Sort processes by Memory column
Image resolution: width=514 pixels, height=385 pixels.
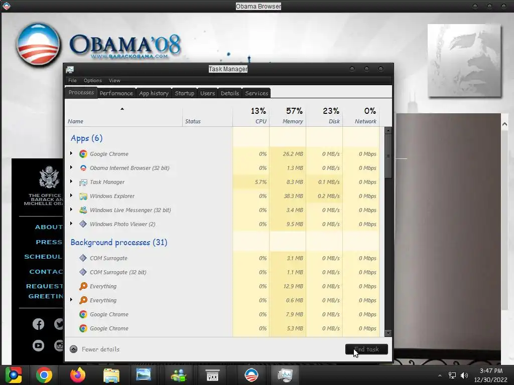click(288, 116)
